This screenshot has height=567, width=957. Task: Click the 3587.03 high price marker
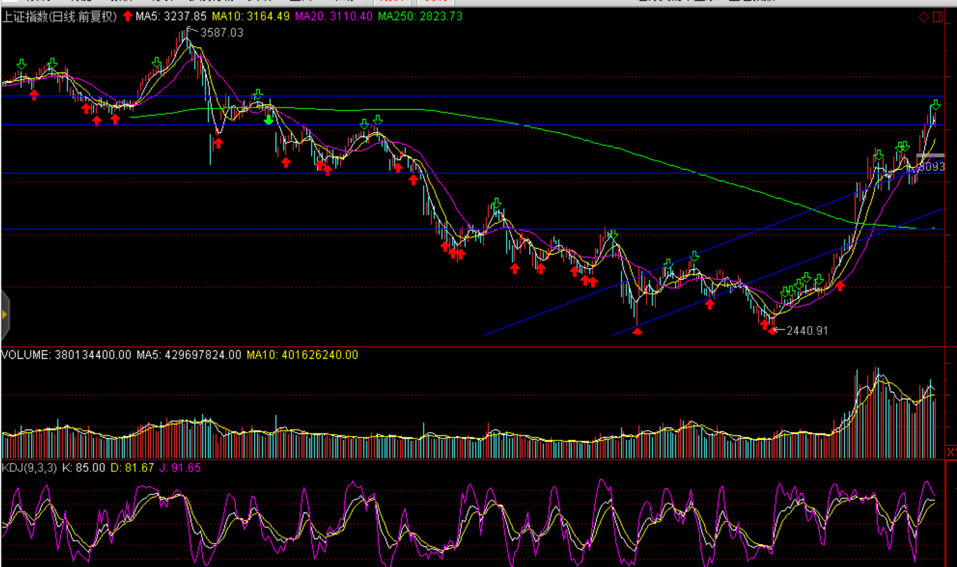(x=221, y=33)
